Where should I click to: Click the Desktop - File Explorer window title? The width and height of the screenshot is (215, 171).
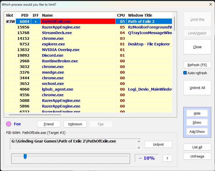coord(149,44)
